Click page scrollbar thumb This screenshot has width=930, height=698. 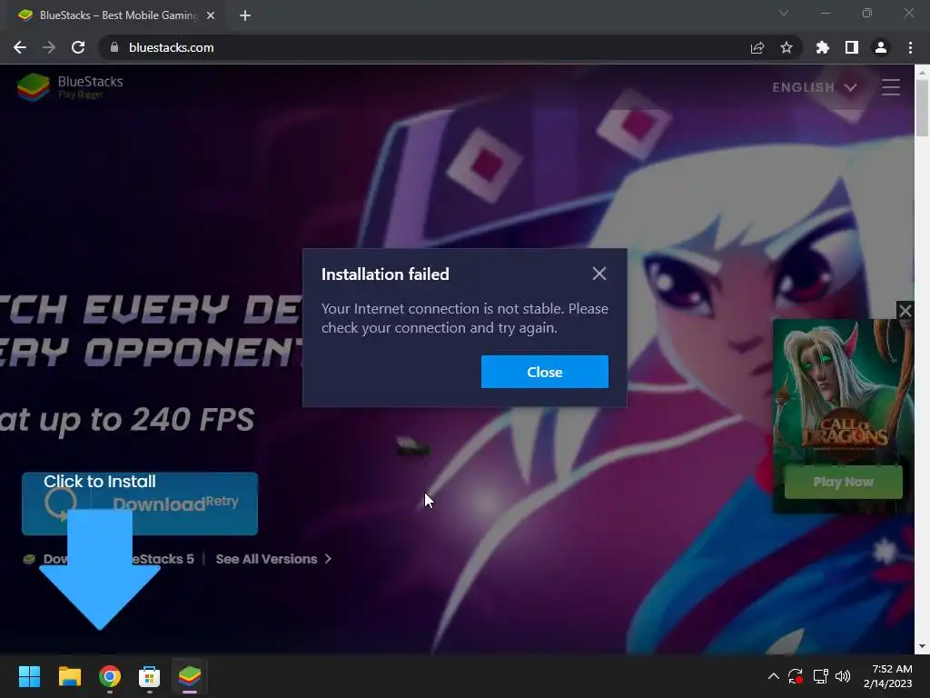[x=922, y=108]
